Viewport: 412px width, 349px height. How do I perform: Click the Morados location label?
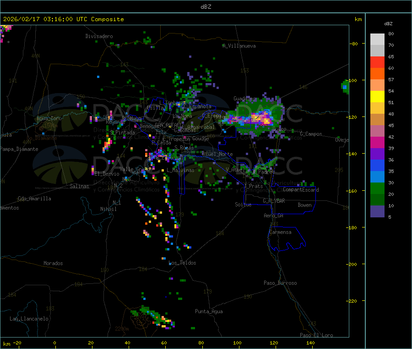[53, 263]
